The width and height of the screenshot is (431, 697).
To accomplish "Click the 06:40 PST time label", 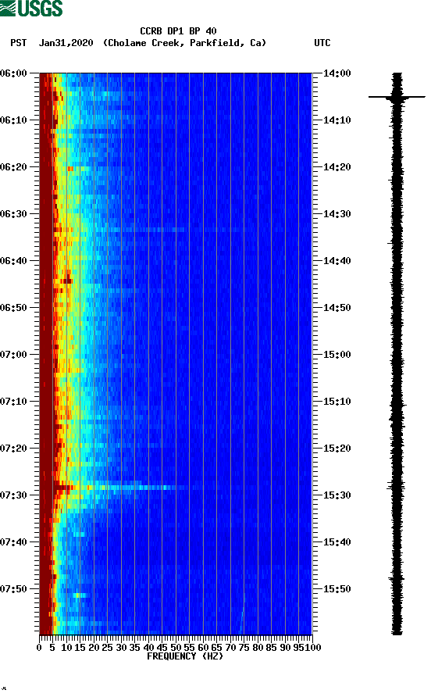I will 14,260.
